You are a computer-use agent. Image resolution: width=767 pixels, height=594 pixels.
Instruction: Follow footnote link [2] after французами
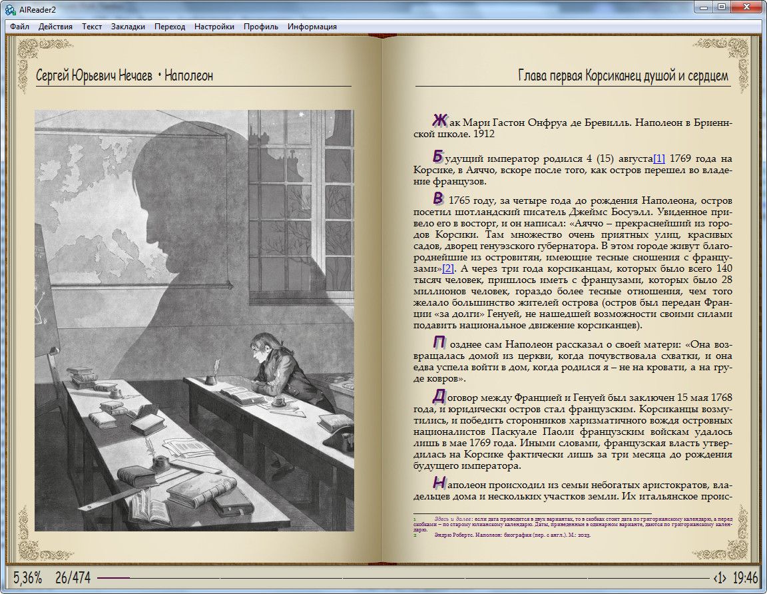tap(447, 268)
